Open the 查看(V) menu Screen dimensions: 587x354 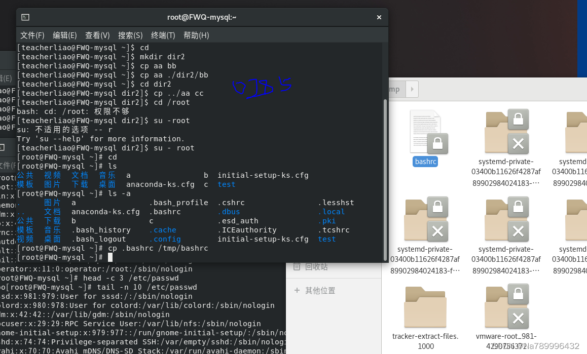(97, 35)
